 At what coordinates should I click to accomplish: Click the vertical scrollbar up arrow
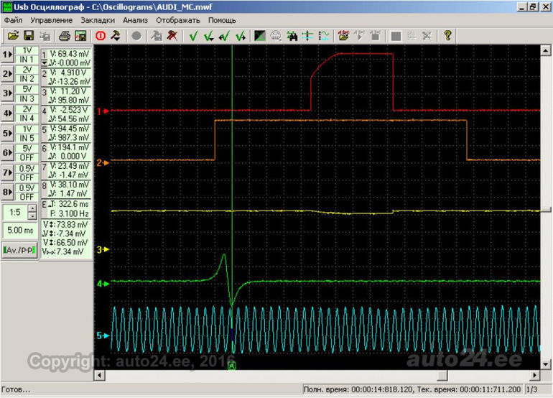pos(546,51)
